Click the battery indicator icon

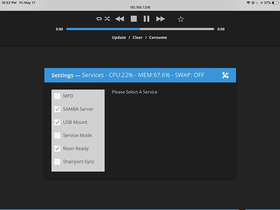[275, 3]
